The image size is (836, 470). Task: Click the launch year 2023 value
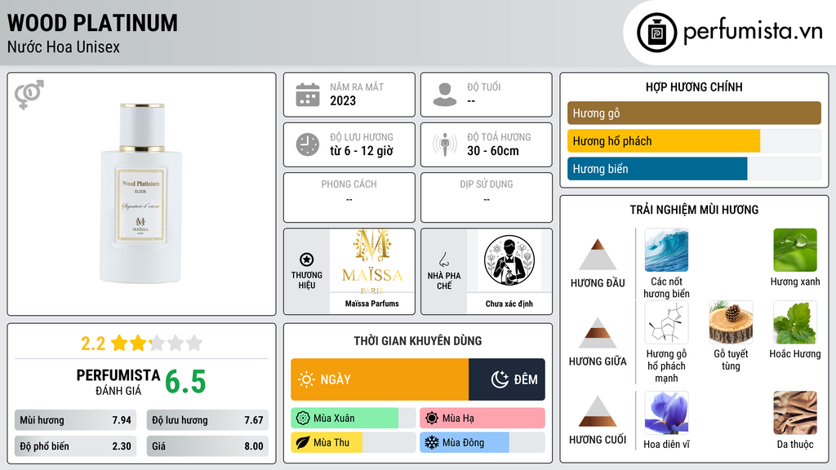click(x=343, y=100)
